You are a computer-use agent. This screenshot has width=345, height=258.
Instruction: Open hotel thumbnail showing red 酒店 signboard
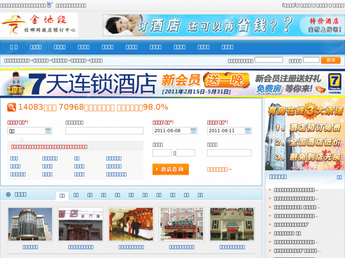[x=81, y=224]
